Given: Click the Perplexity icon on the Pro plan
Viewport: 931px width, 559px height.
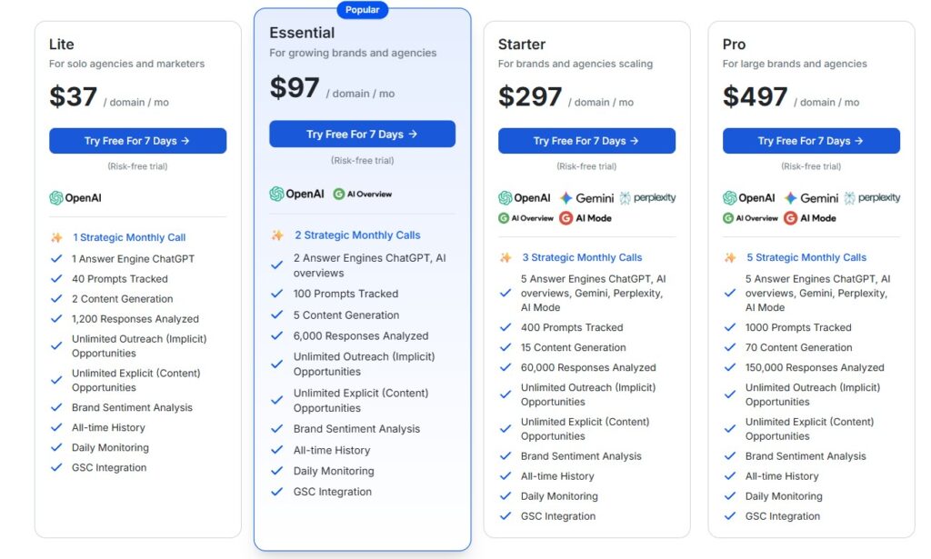Looking at the screenshot, I should 851,197.
